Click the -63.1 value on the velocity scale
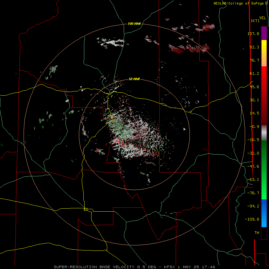The height and width of the screenshot is (269, 269). [x=253, y=180]
